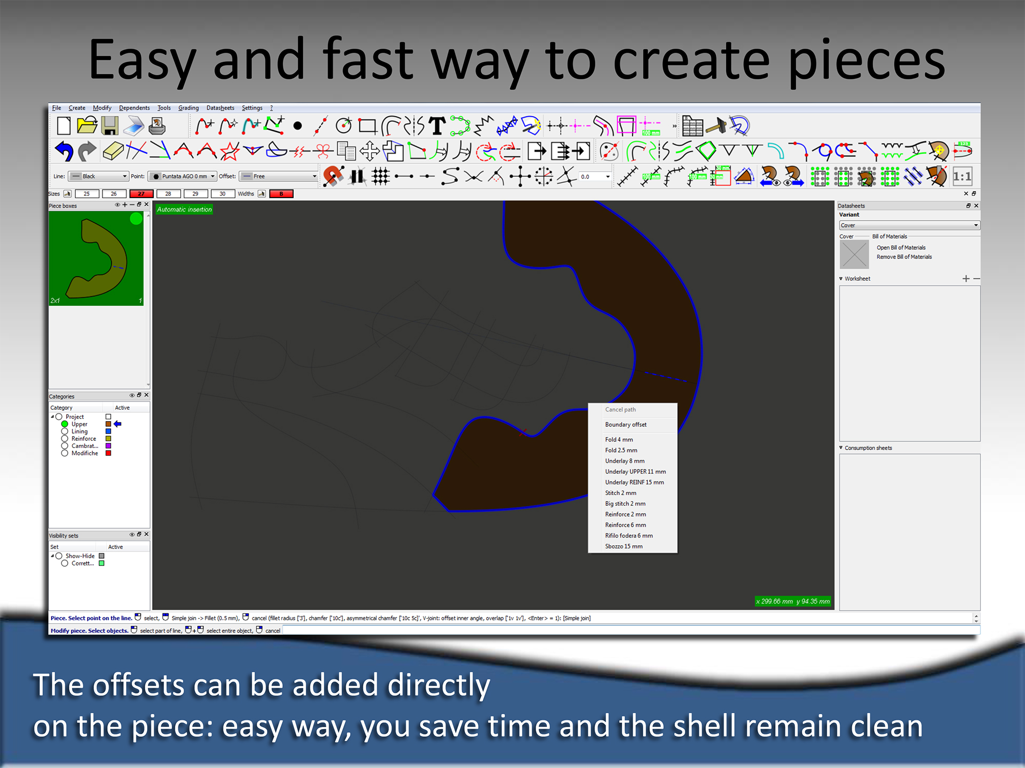Click the red size 27 button
Image resolution: width=1025 pixels, height=768 pixels.
click(141, 194)
